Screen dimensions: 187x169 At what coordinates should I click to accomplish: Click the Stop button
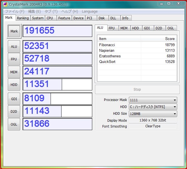(x=137, y=89)
